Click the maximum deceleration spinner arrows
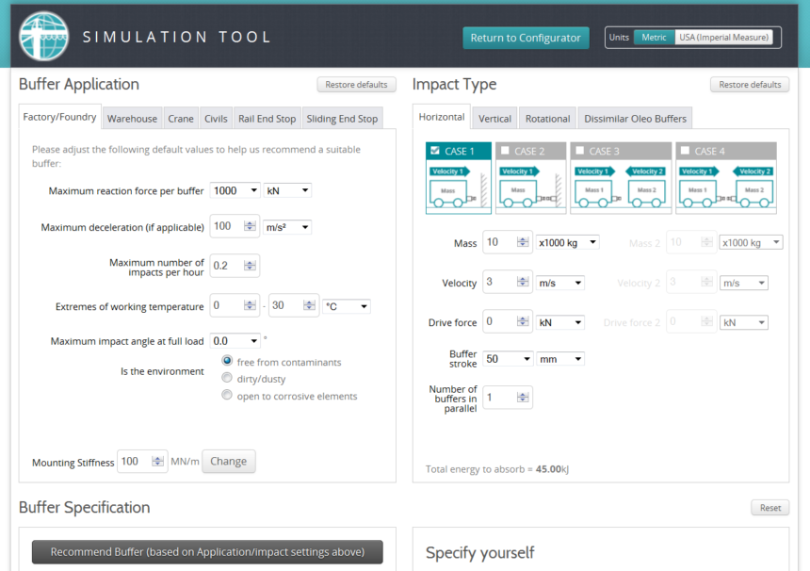This screenshot has width=810, height=571. [250, 226]
